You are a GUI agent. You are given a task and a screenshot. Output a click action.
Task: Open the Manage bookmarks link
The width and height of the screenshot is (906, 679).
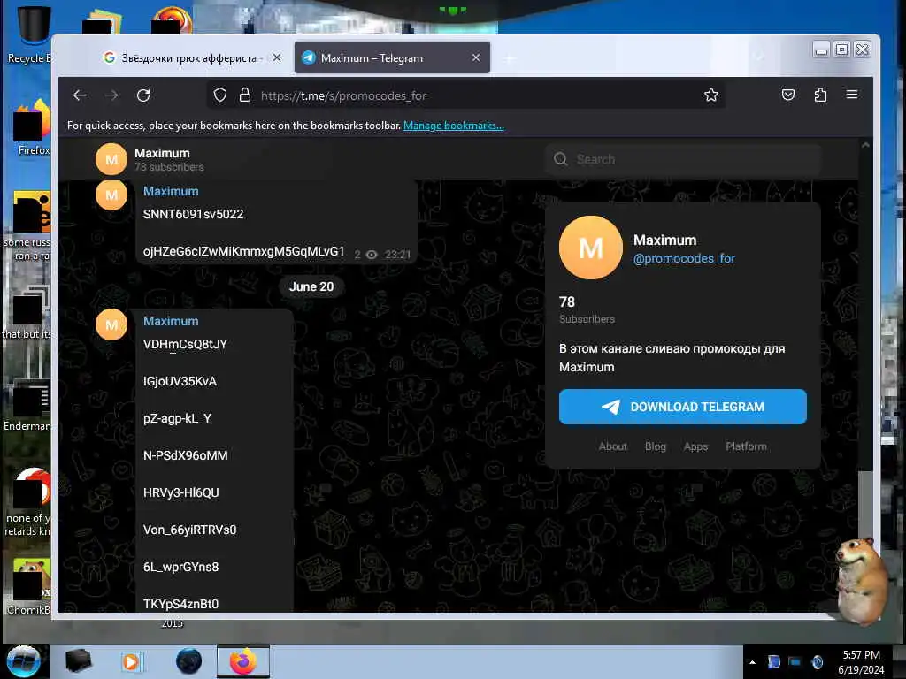pyautogui.click(x=454, y=126)
